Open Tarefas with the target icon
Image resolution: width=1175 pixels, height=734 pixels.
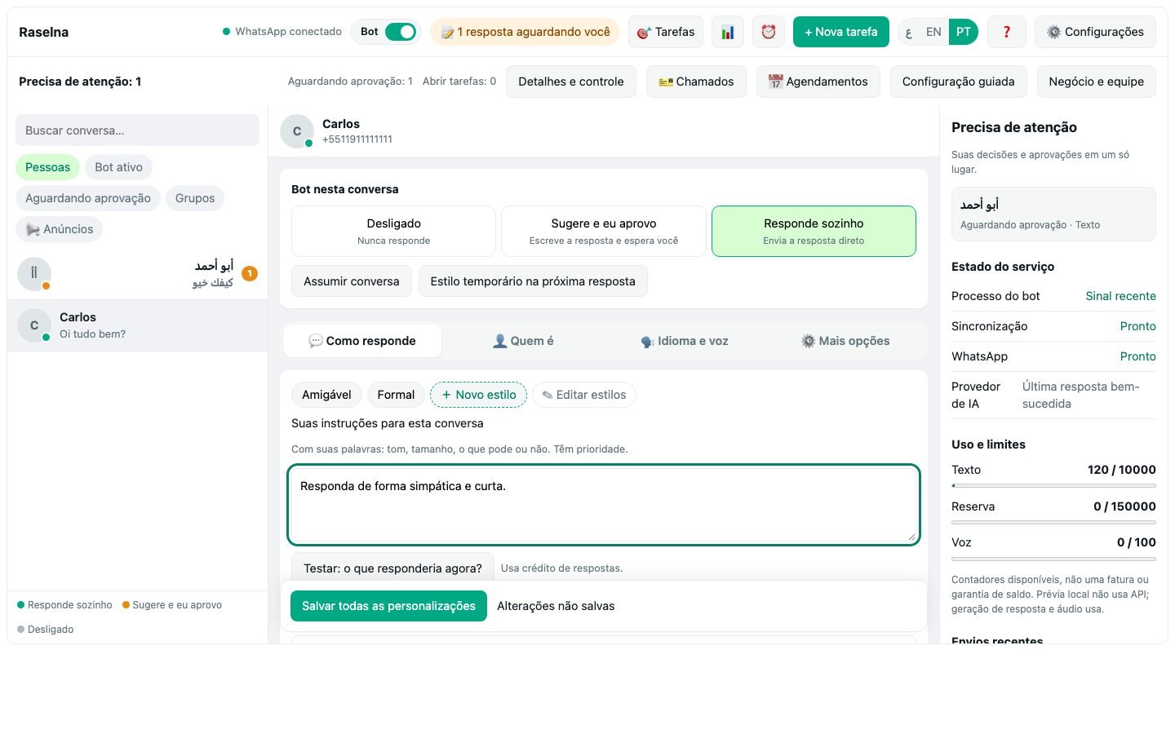pos(666,32)
